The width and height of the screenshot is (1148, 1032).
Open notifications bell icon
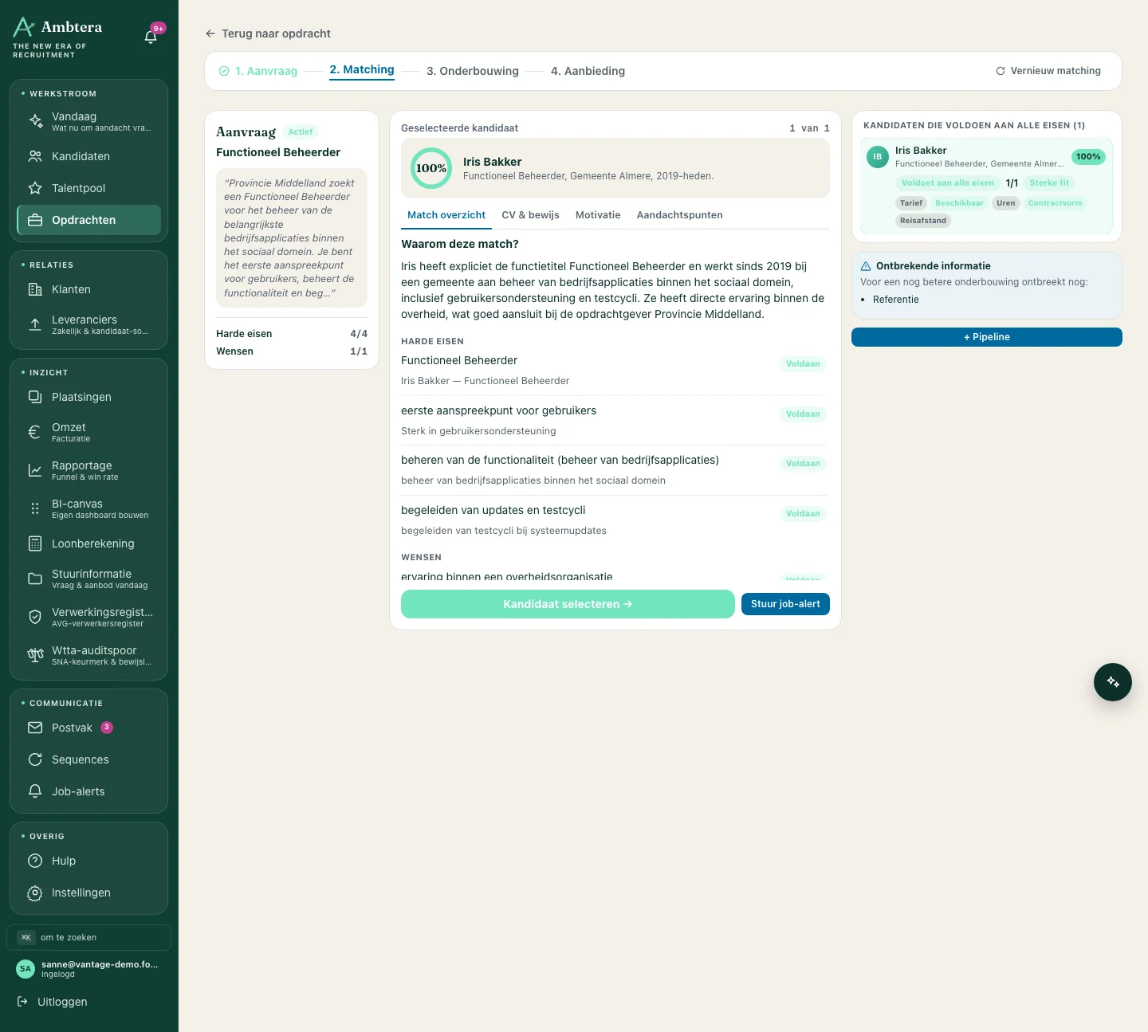[151, 37]
